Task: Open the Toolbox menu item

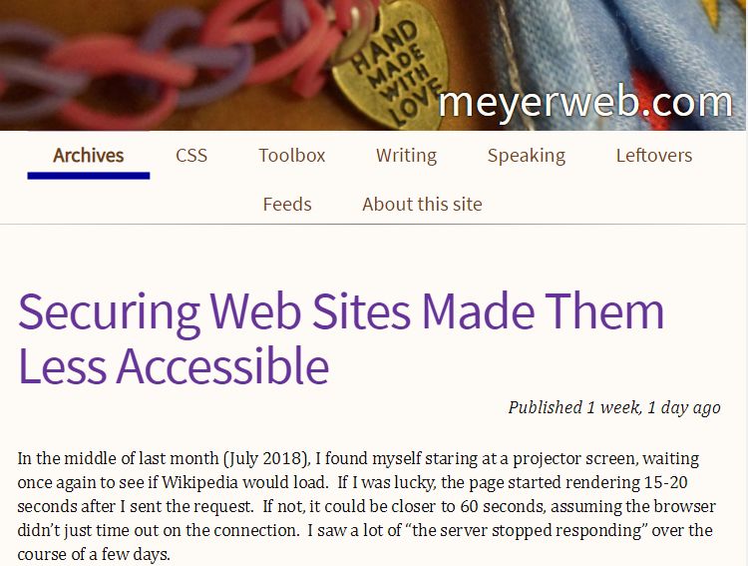Action: 291,156
